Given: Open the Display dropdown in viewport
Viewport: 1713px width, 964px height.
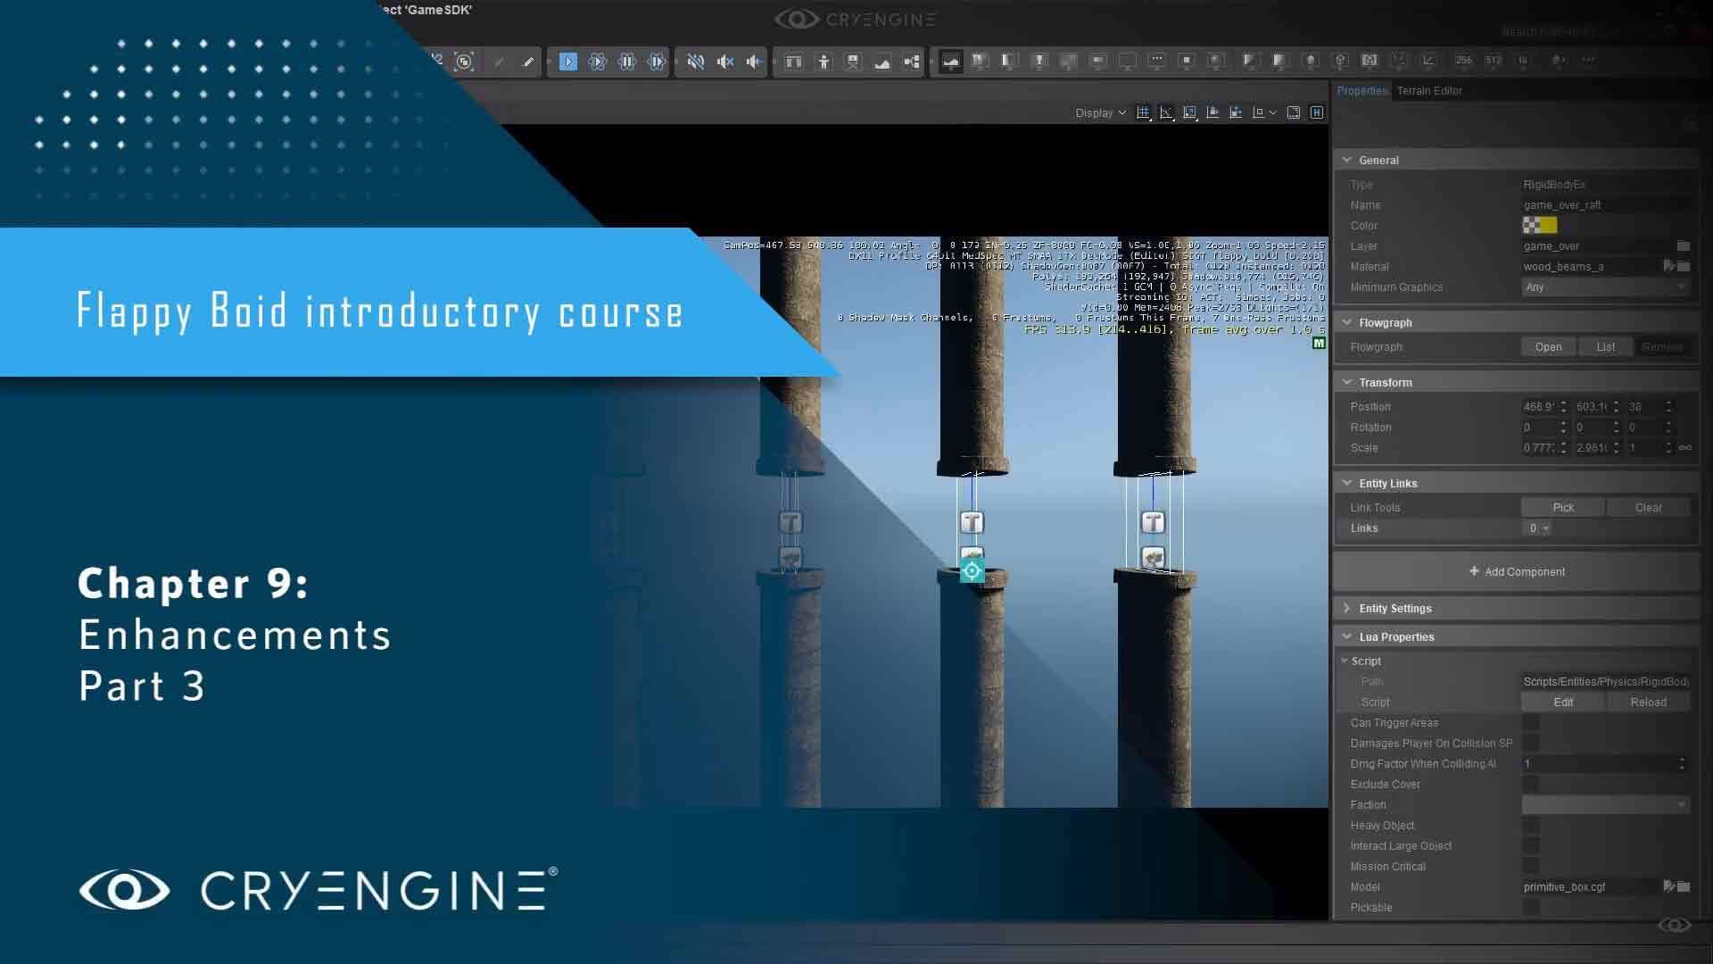Looking at the screenshot, I should point(1100,112).
